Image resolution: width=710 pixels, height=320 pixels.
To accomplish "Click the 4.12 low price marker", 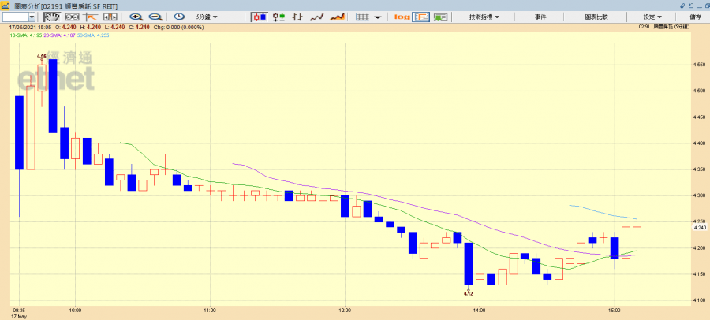I will pos(468,293).
